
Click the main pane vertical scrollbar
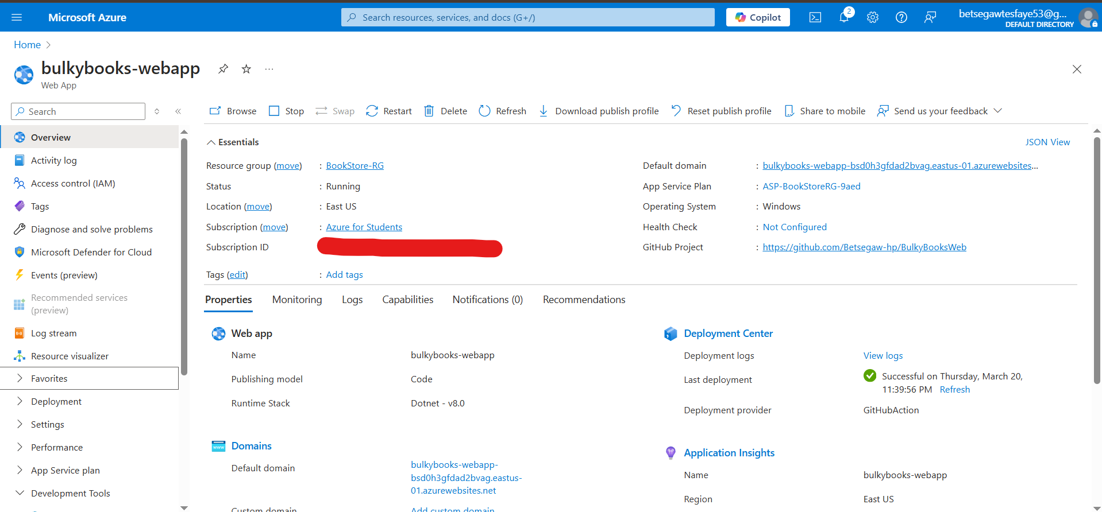1097,260
